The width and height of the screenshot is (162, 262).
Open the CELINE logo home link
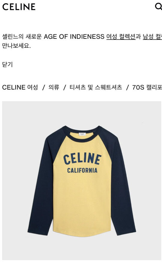19,7
